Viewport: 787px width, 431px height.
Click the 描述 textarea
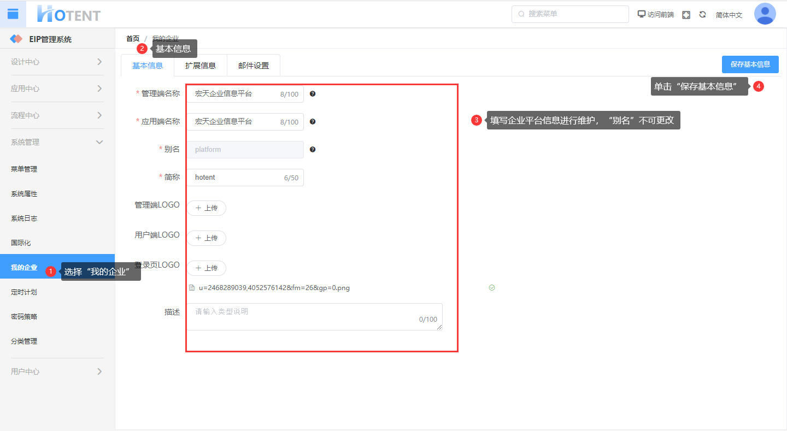click(x=315, y=317)
